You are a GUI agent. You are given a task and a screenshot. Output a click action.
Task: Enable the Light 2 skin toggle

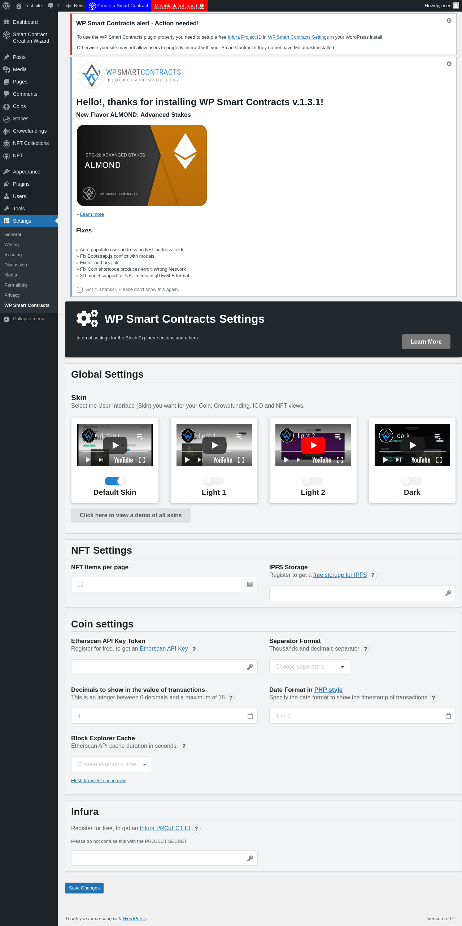(x=313, y=481)
